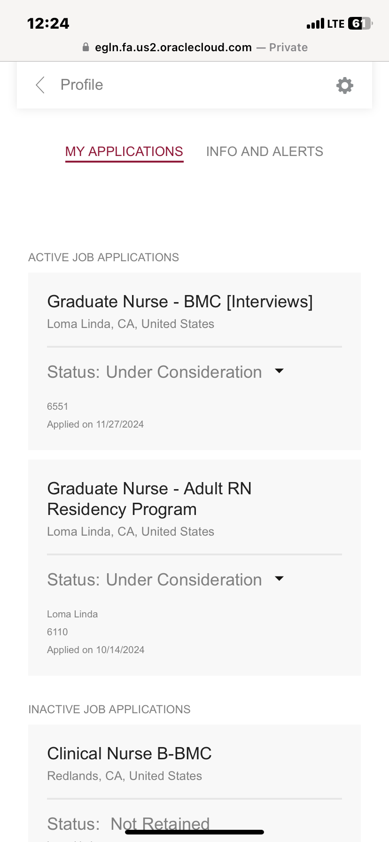Tap the back chevron next to Profile

[x=40, y=85]
